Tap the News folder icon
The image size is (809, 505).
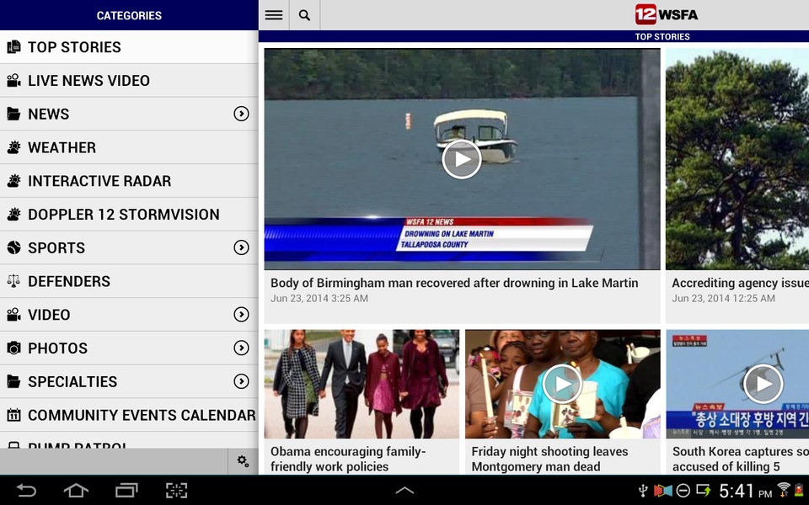(x=14, y=114)
